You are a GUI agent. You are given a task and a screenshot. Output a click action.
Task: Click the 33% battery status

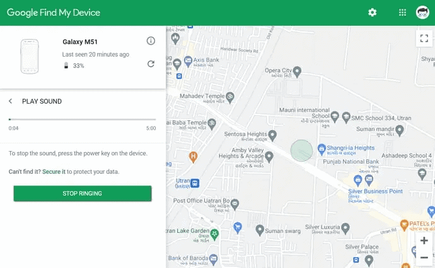coord(74,65)
